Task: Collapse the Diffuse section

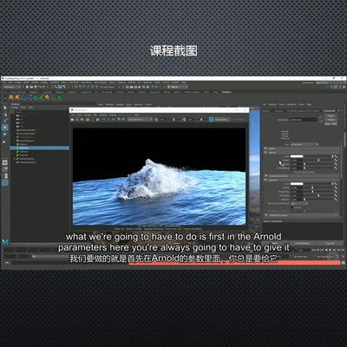Action: 265,153
